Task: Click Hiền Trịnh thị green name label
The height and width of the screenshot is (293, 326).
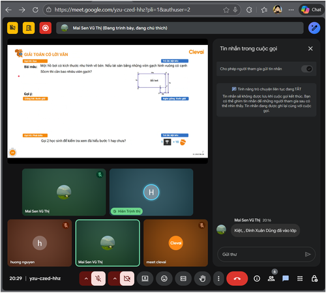Action: tap(126, 211)
